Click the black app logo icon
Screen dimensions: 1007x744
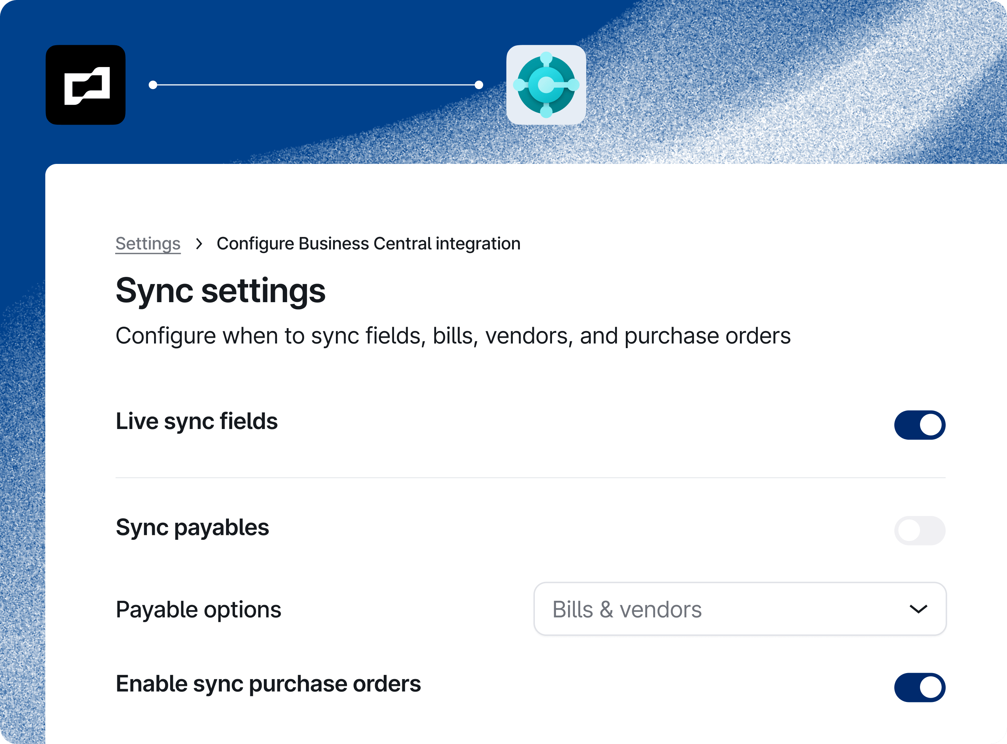(x=86, y=85)
